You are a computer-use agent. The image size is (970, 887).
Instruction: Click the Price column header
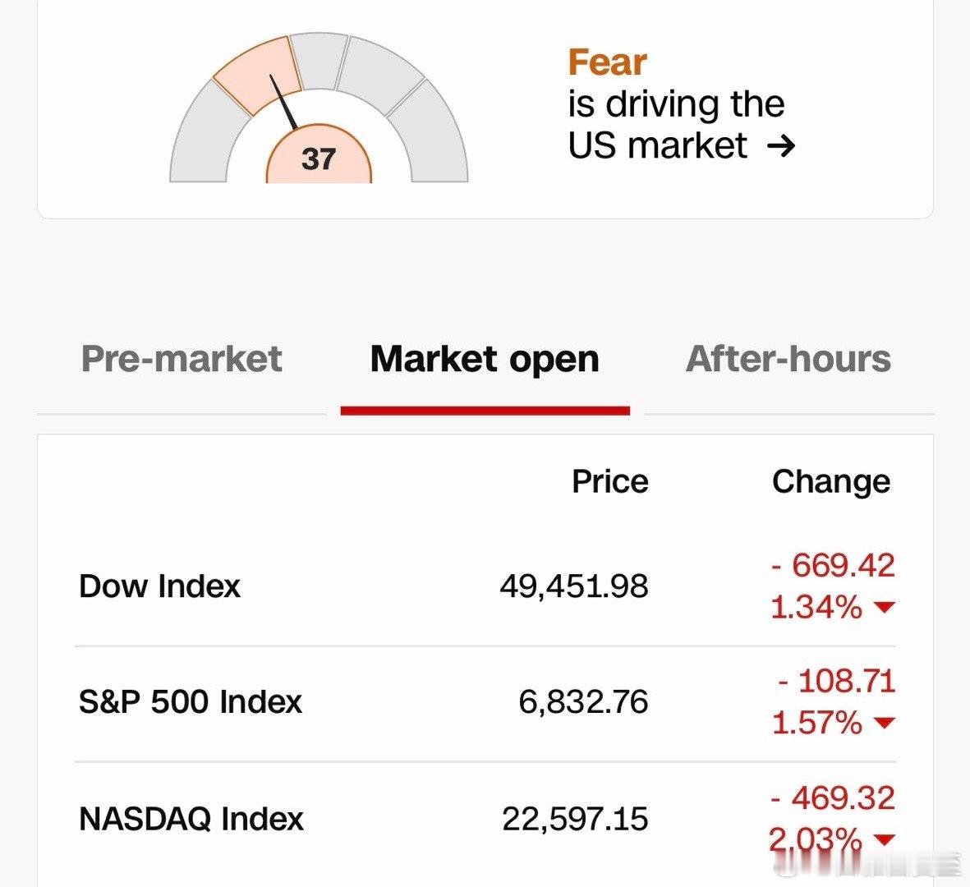coord(609,481)
